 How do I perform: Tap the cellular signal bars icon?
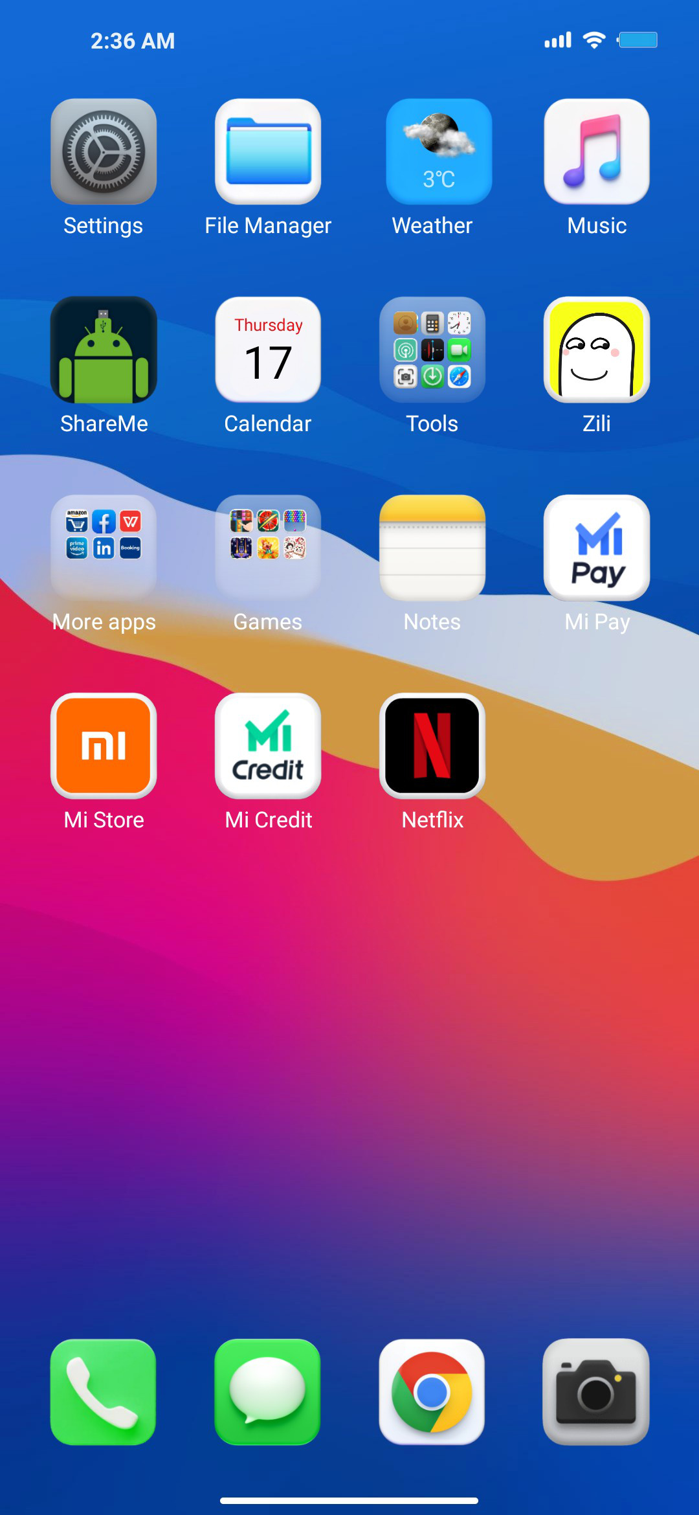pyautogui.click(x=558, y=40)
